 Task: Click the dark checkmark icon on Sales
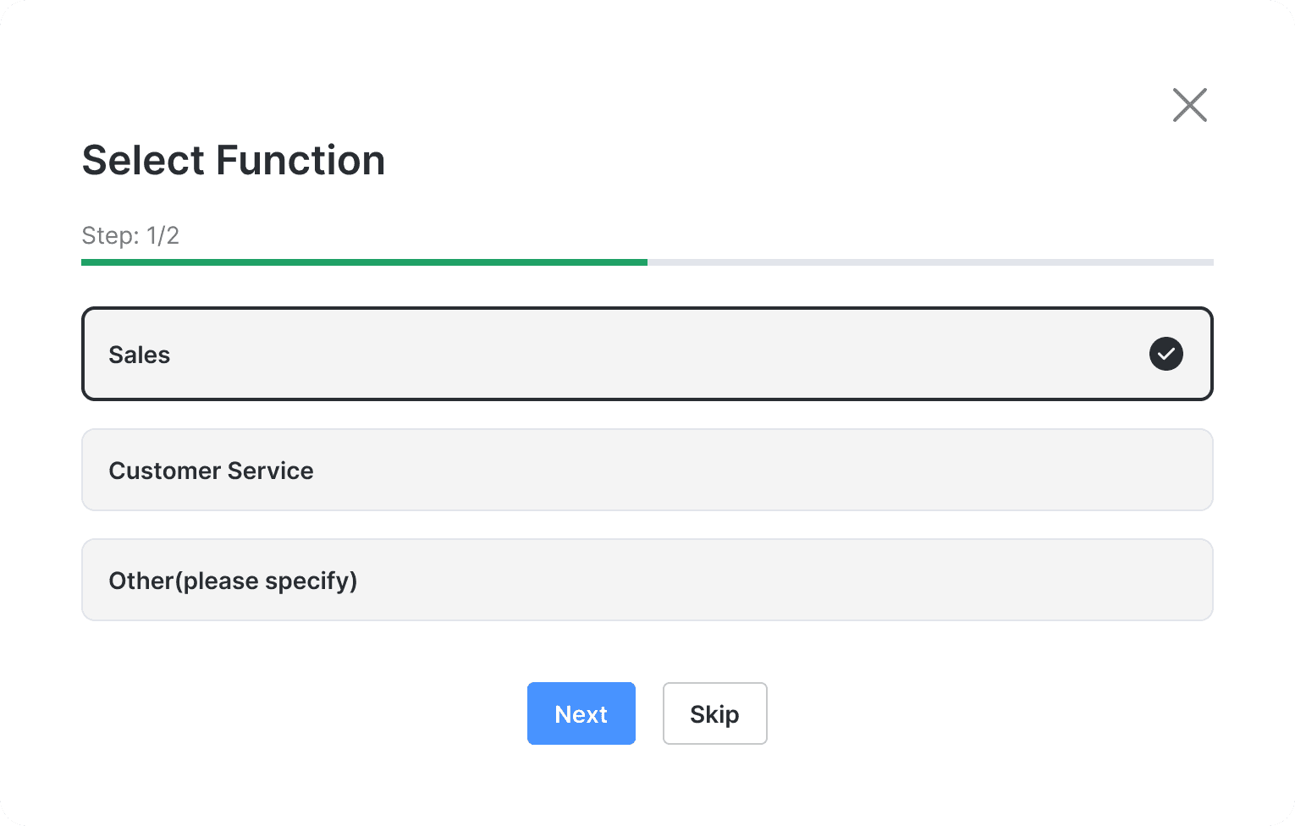click(x=1165, y=354)
